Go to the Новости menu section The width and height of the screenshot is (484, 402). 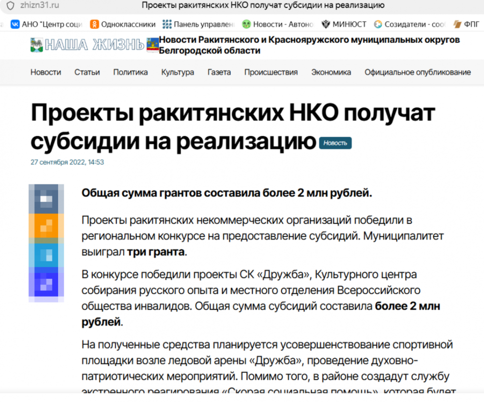[45, 72]
